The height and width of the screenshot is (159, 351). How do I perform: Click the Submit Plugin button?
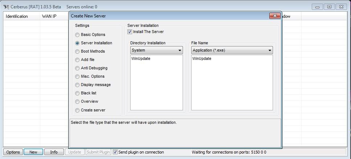98,152
